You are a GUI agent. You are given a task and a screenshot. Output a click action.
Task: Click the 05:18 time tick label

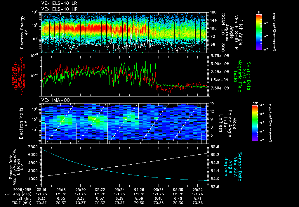tap(61, 190)
